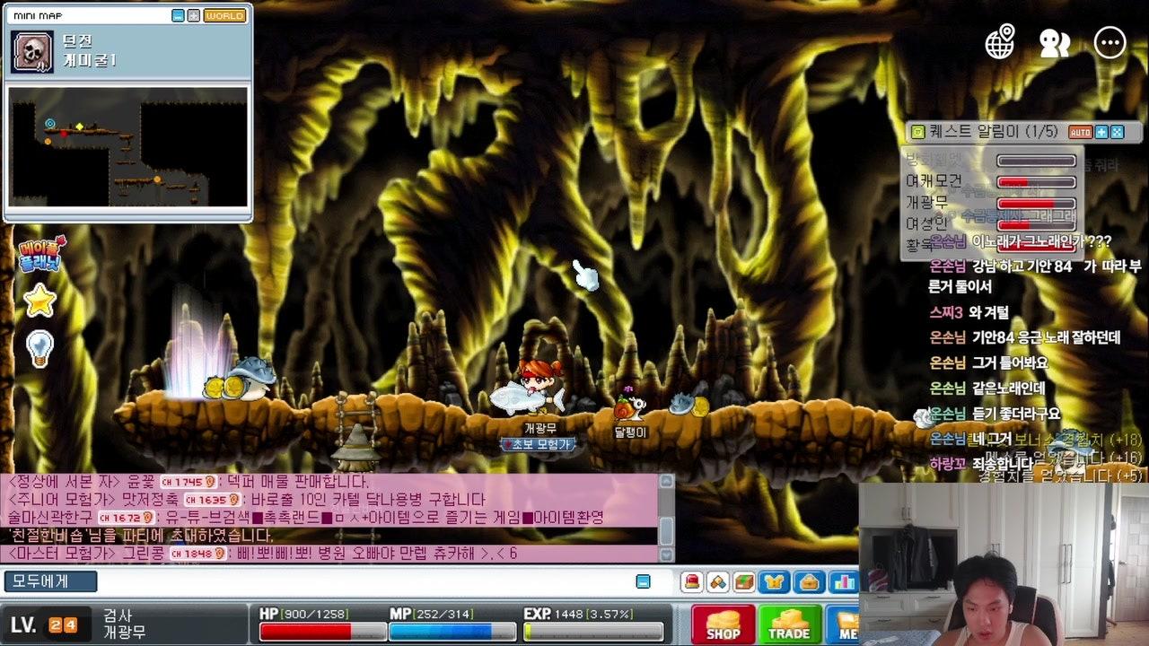The width and height of the screenshot is (1149, 646).
Task: Click the 개광무 party member HP bar
Action: 1037,203
